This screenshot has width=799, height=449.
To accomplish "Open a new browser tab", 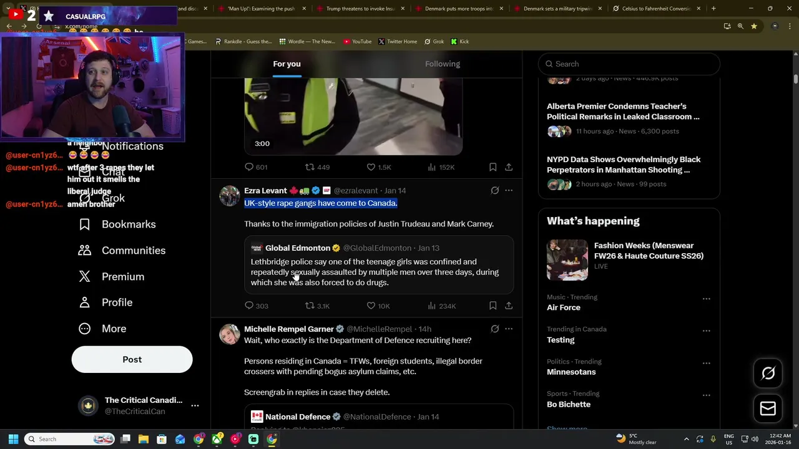I will point(713,9).
